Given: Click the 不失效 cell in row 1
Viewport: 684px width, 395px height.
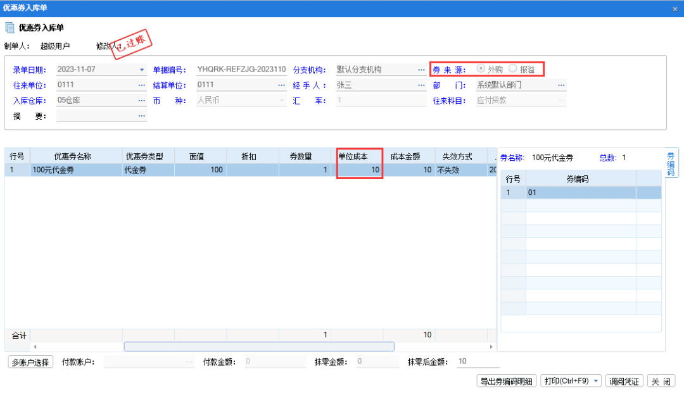Looking at the screenshot, I should click(x=461, y=170).
